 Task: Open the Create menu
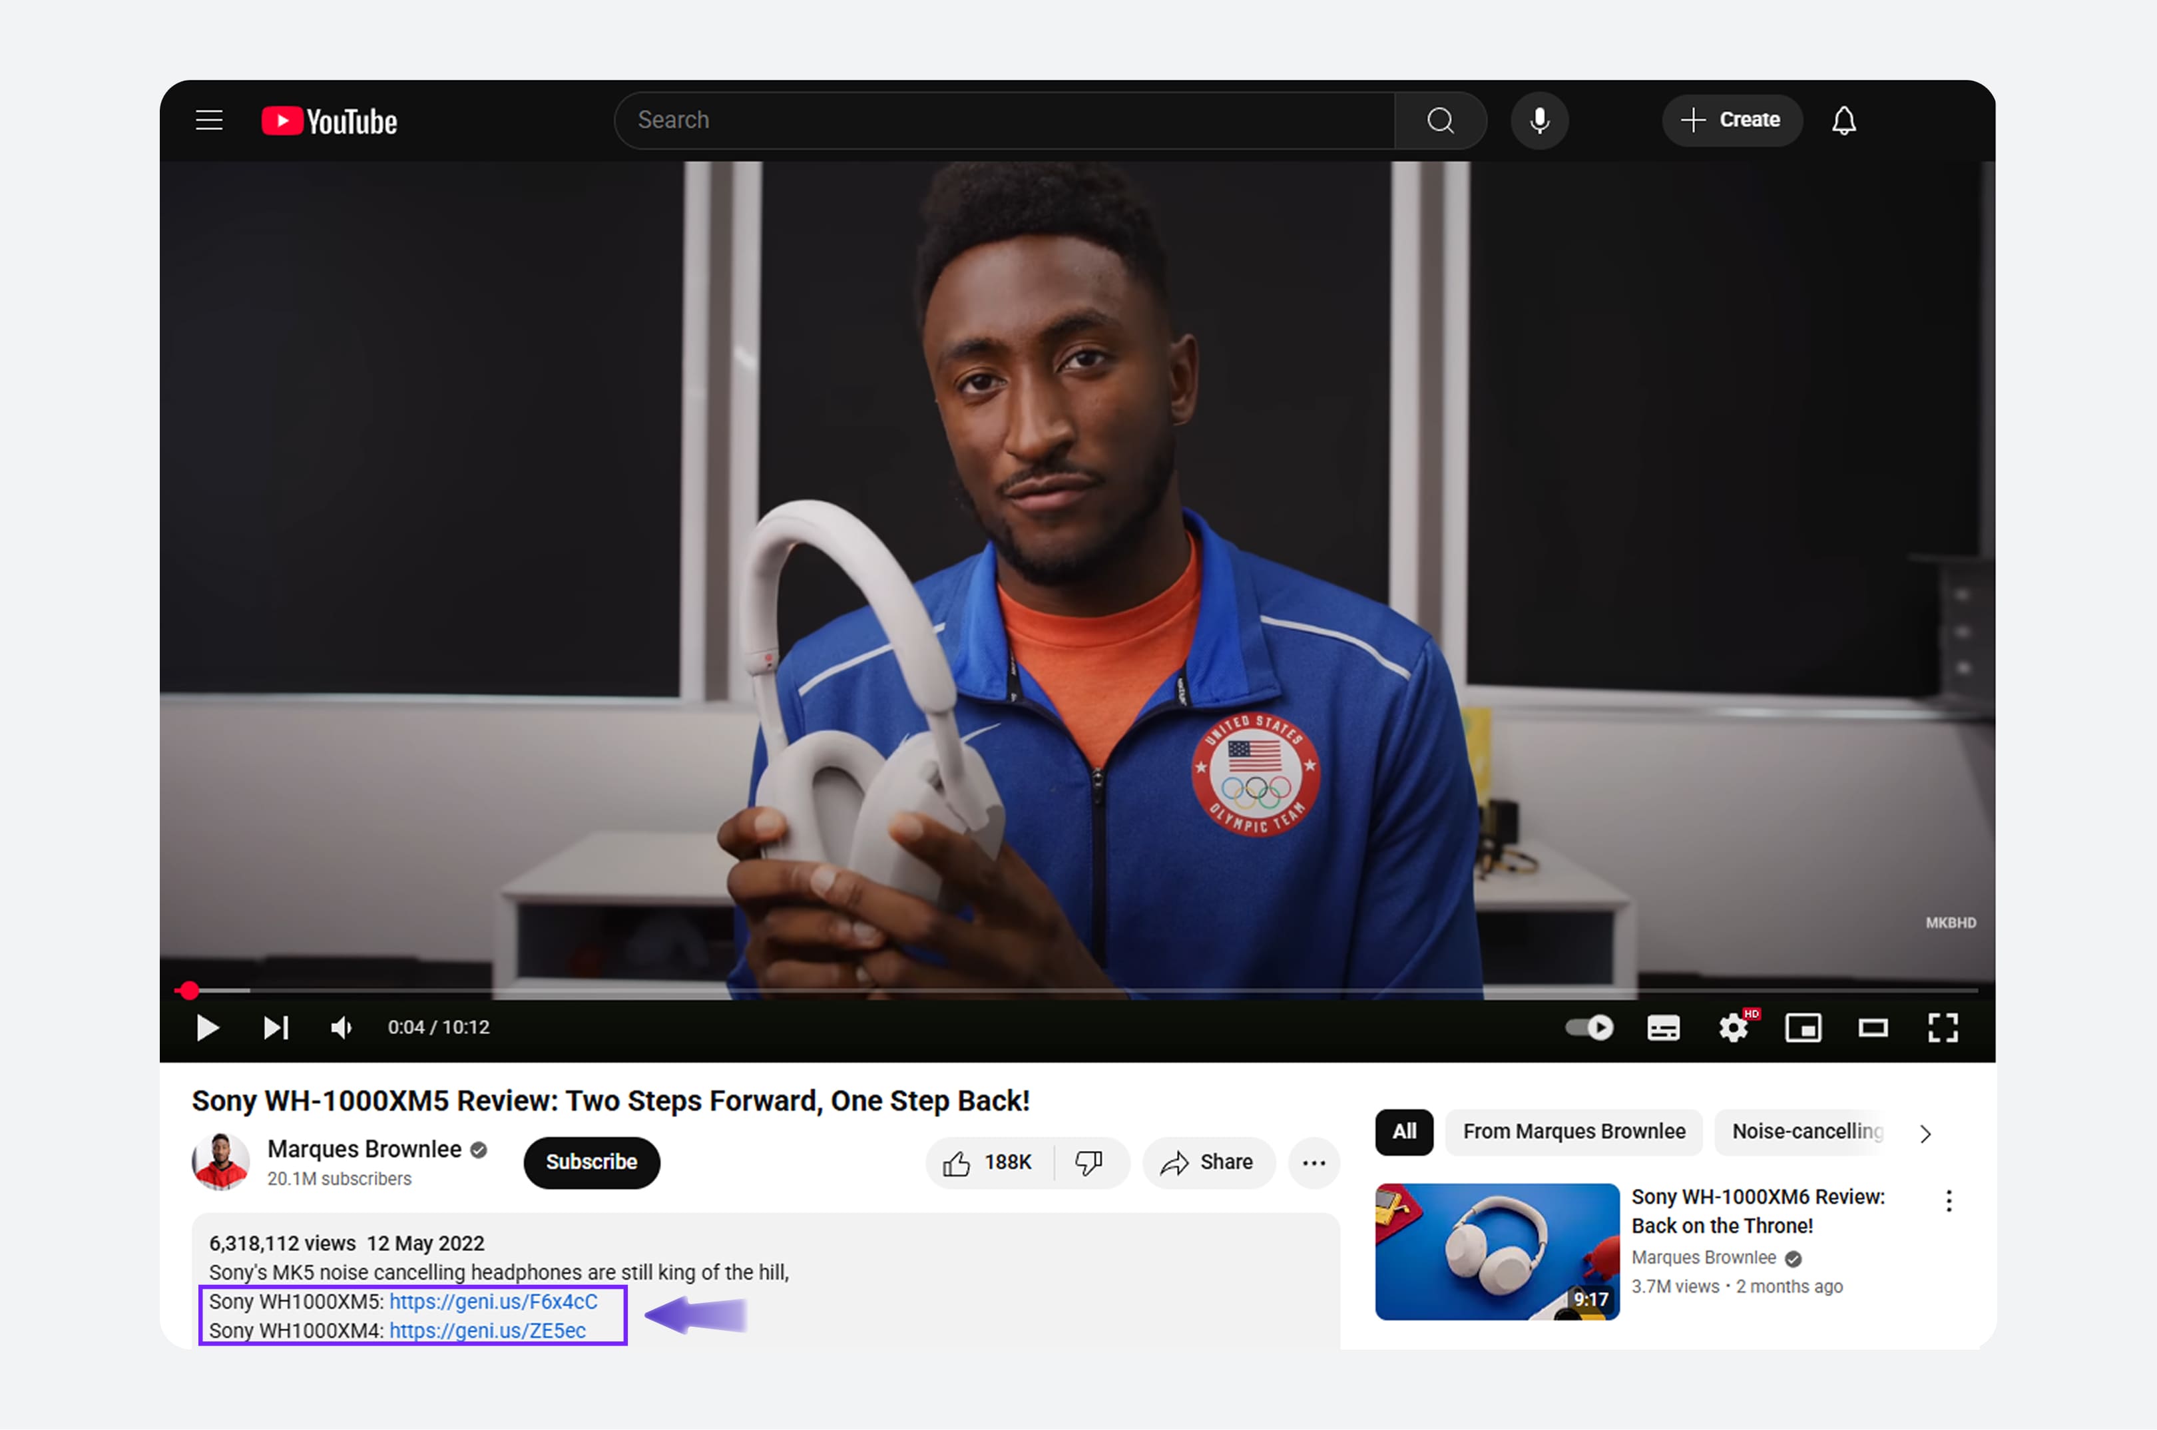(x=1731, y=120)
